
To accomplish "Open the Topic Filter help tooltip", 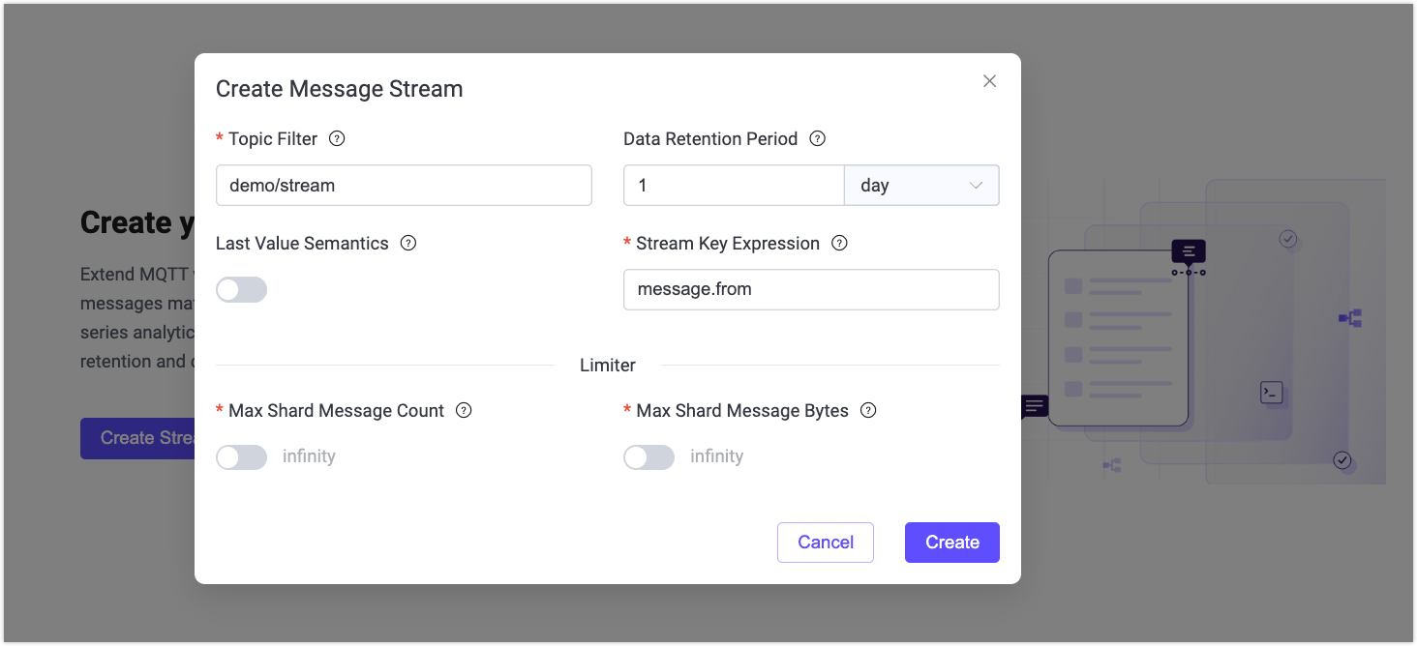I will (x=336, y=138).
